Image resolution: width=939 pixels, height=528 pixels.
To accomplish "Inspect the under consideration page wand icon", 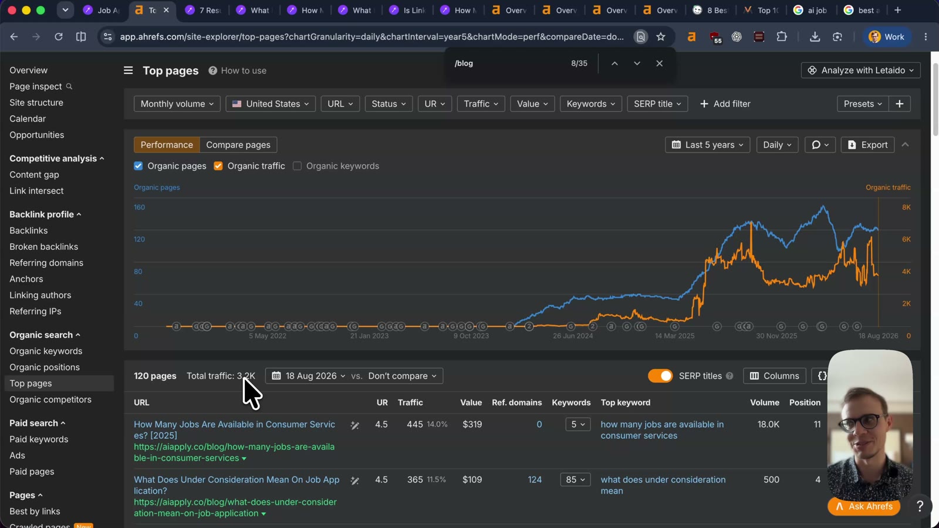I will coord(355,480).
